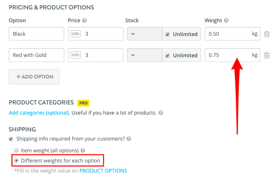275x181 pixels.
Task: Show help for shipping info required
Action: click(129, 139)
